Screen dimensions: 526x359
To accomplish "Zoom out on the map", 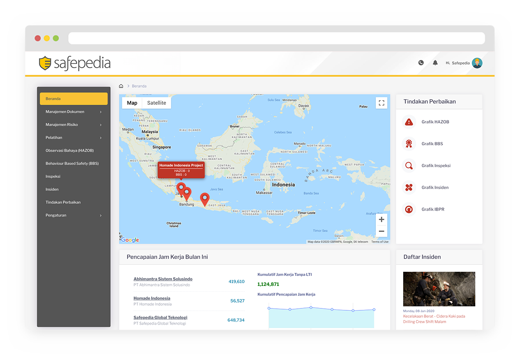I will point(381,231).
